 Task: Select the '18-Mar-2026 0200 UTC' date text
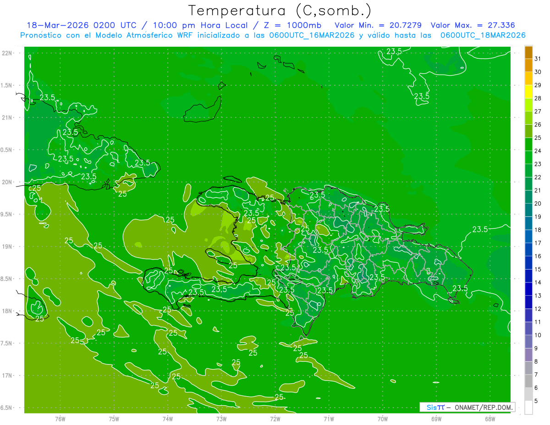tap(82, 25)
